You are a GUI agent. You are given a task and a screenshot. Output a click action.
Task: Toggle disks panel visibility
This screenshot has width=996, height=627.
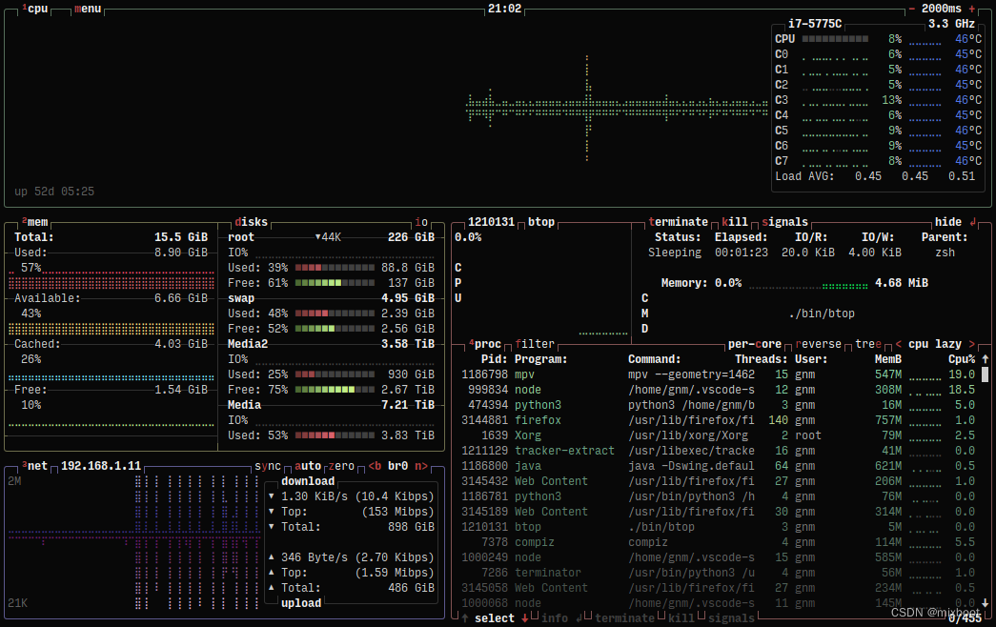pyautogui.click(x=251, y=222)
